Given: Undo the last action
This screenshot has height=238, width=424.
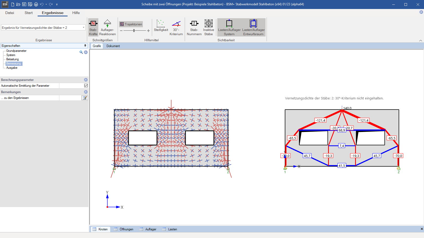Looking at the screenshot, I should (42, 4).
